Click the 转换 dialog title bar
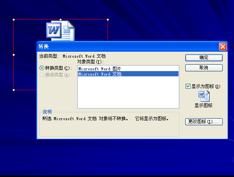 pos(127,47)
